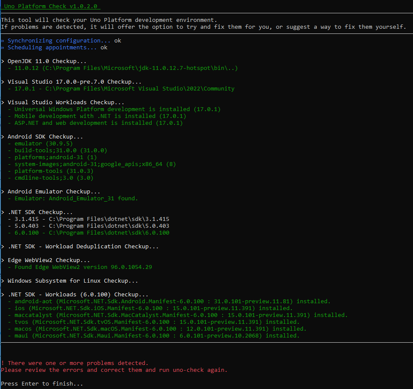Click the tvos workload installed line
The width and height of the screenshot is (413, 389).
pos(153,322)
